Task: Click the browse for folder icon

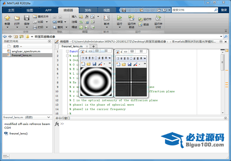Action: tap(21, 36)
